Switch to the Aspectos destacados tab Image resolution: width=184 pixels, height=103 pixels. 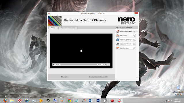(x=68, y=28)
